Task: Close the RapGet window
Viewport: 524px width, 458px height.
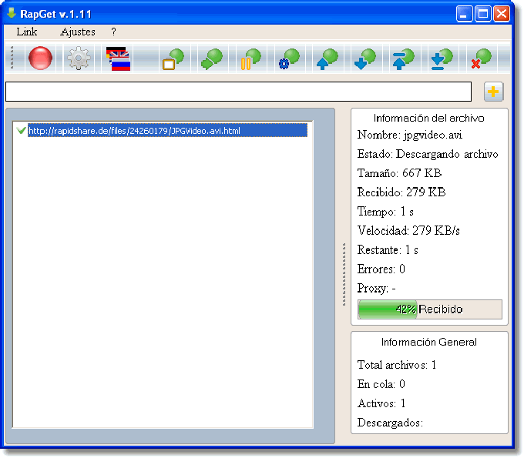Action: (x=502, y=14)
